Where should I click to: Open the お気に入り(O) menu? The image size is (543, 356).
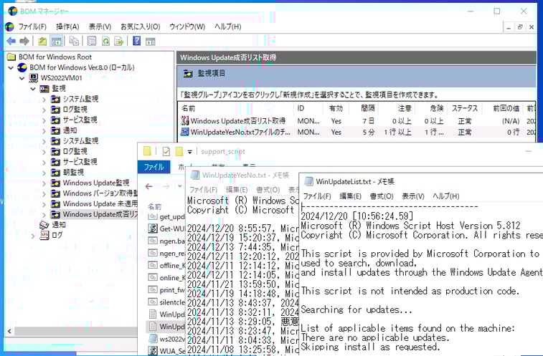[x=141, y=27]
